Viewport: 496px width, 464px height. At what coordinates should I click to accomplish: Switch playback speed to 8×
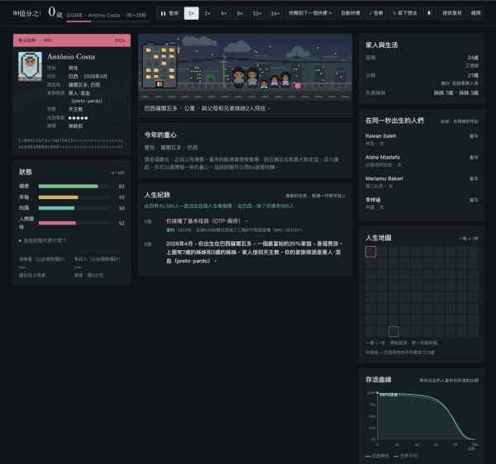coord(240,13)
